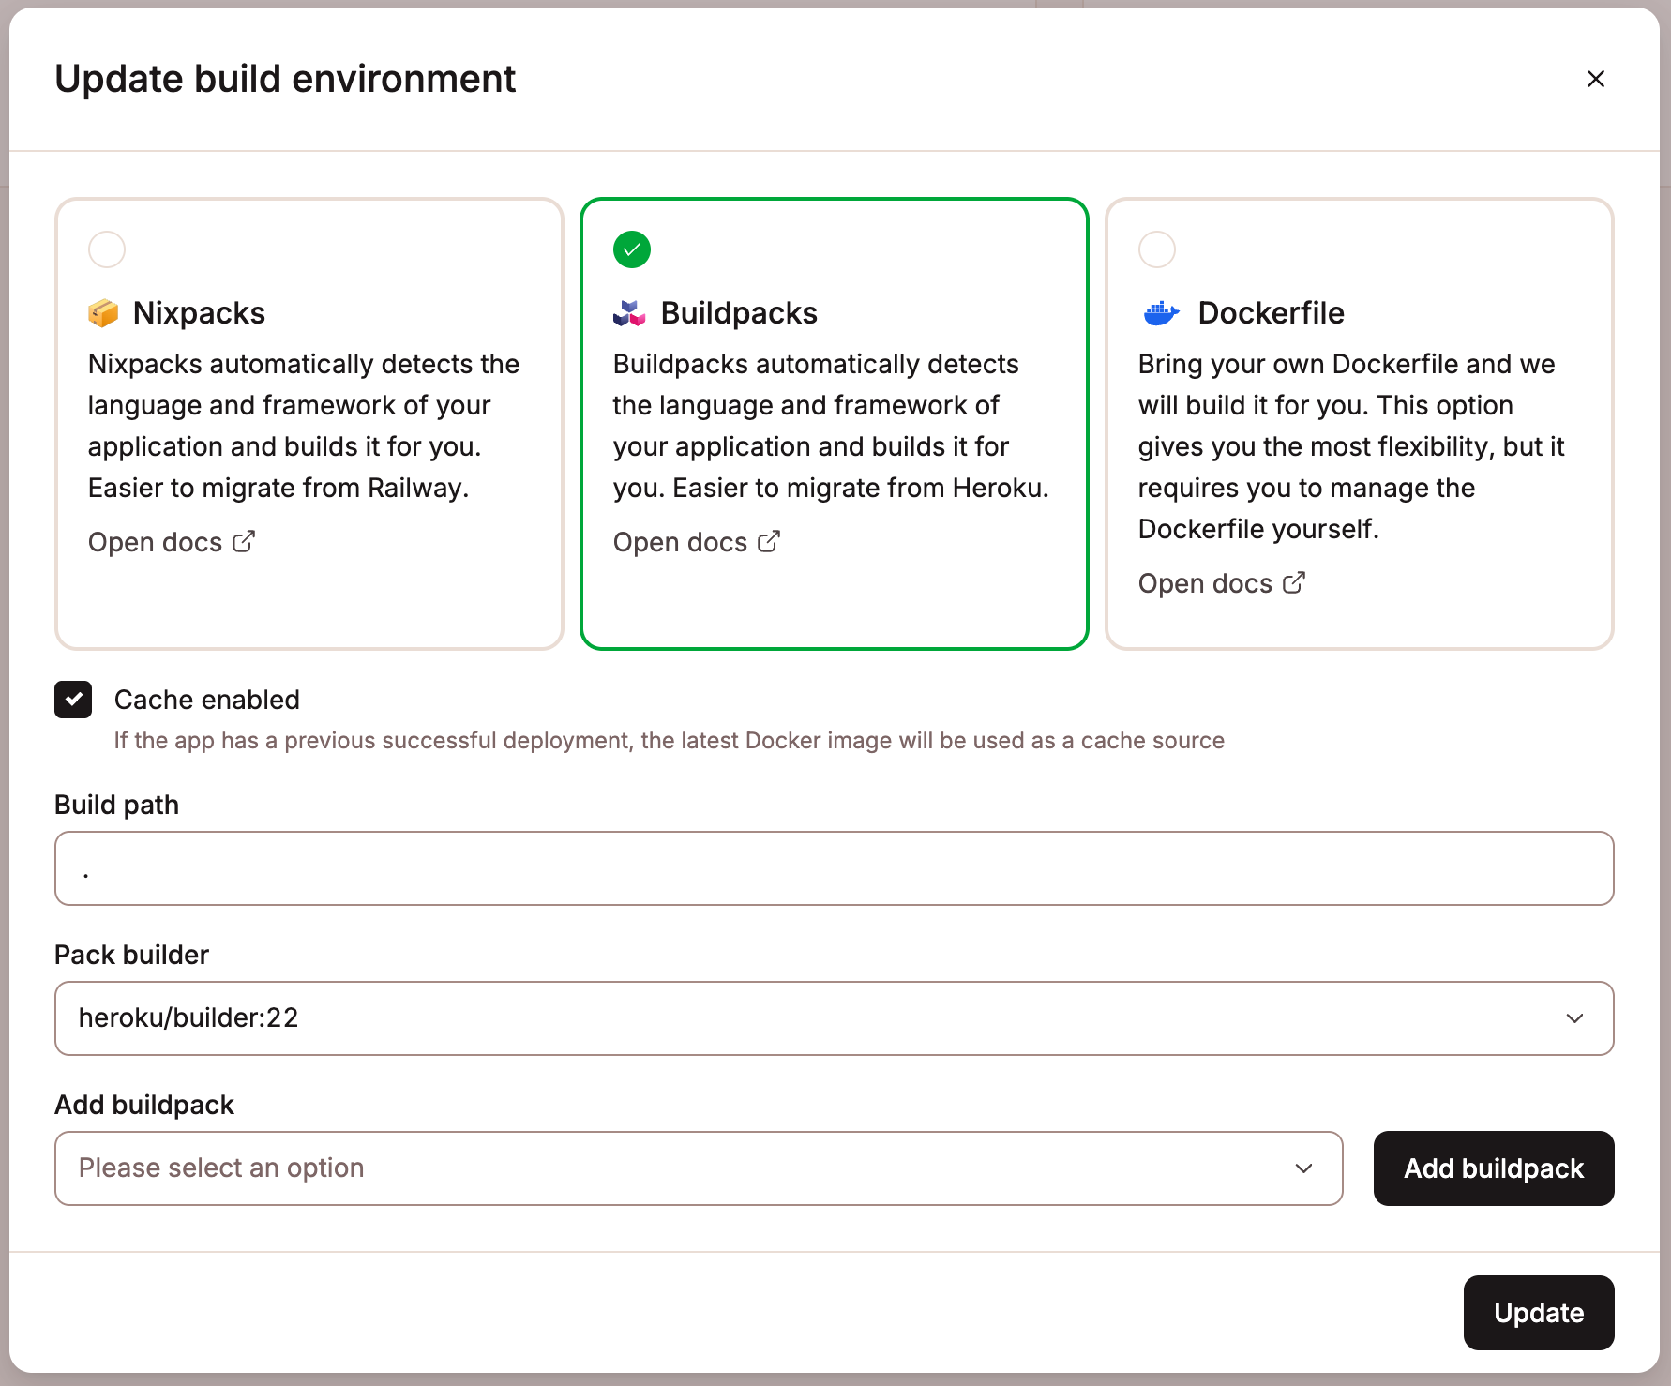The width and height of the screenshot is (1671, 1386).
Task: Click the Cache enabled label
Action: pos(207,700)
